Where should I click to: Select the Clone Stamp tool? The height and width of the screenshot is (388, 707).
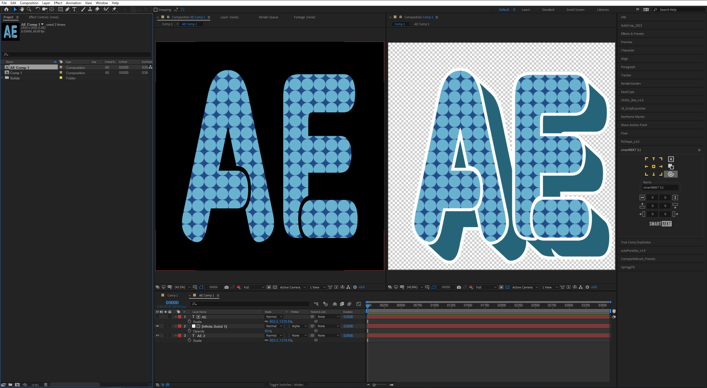point(90,9)
